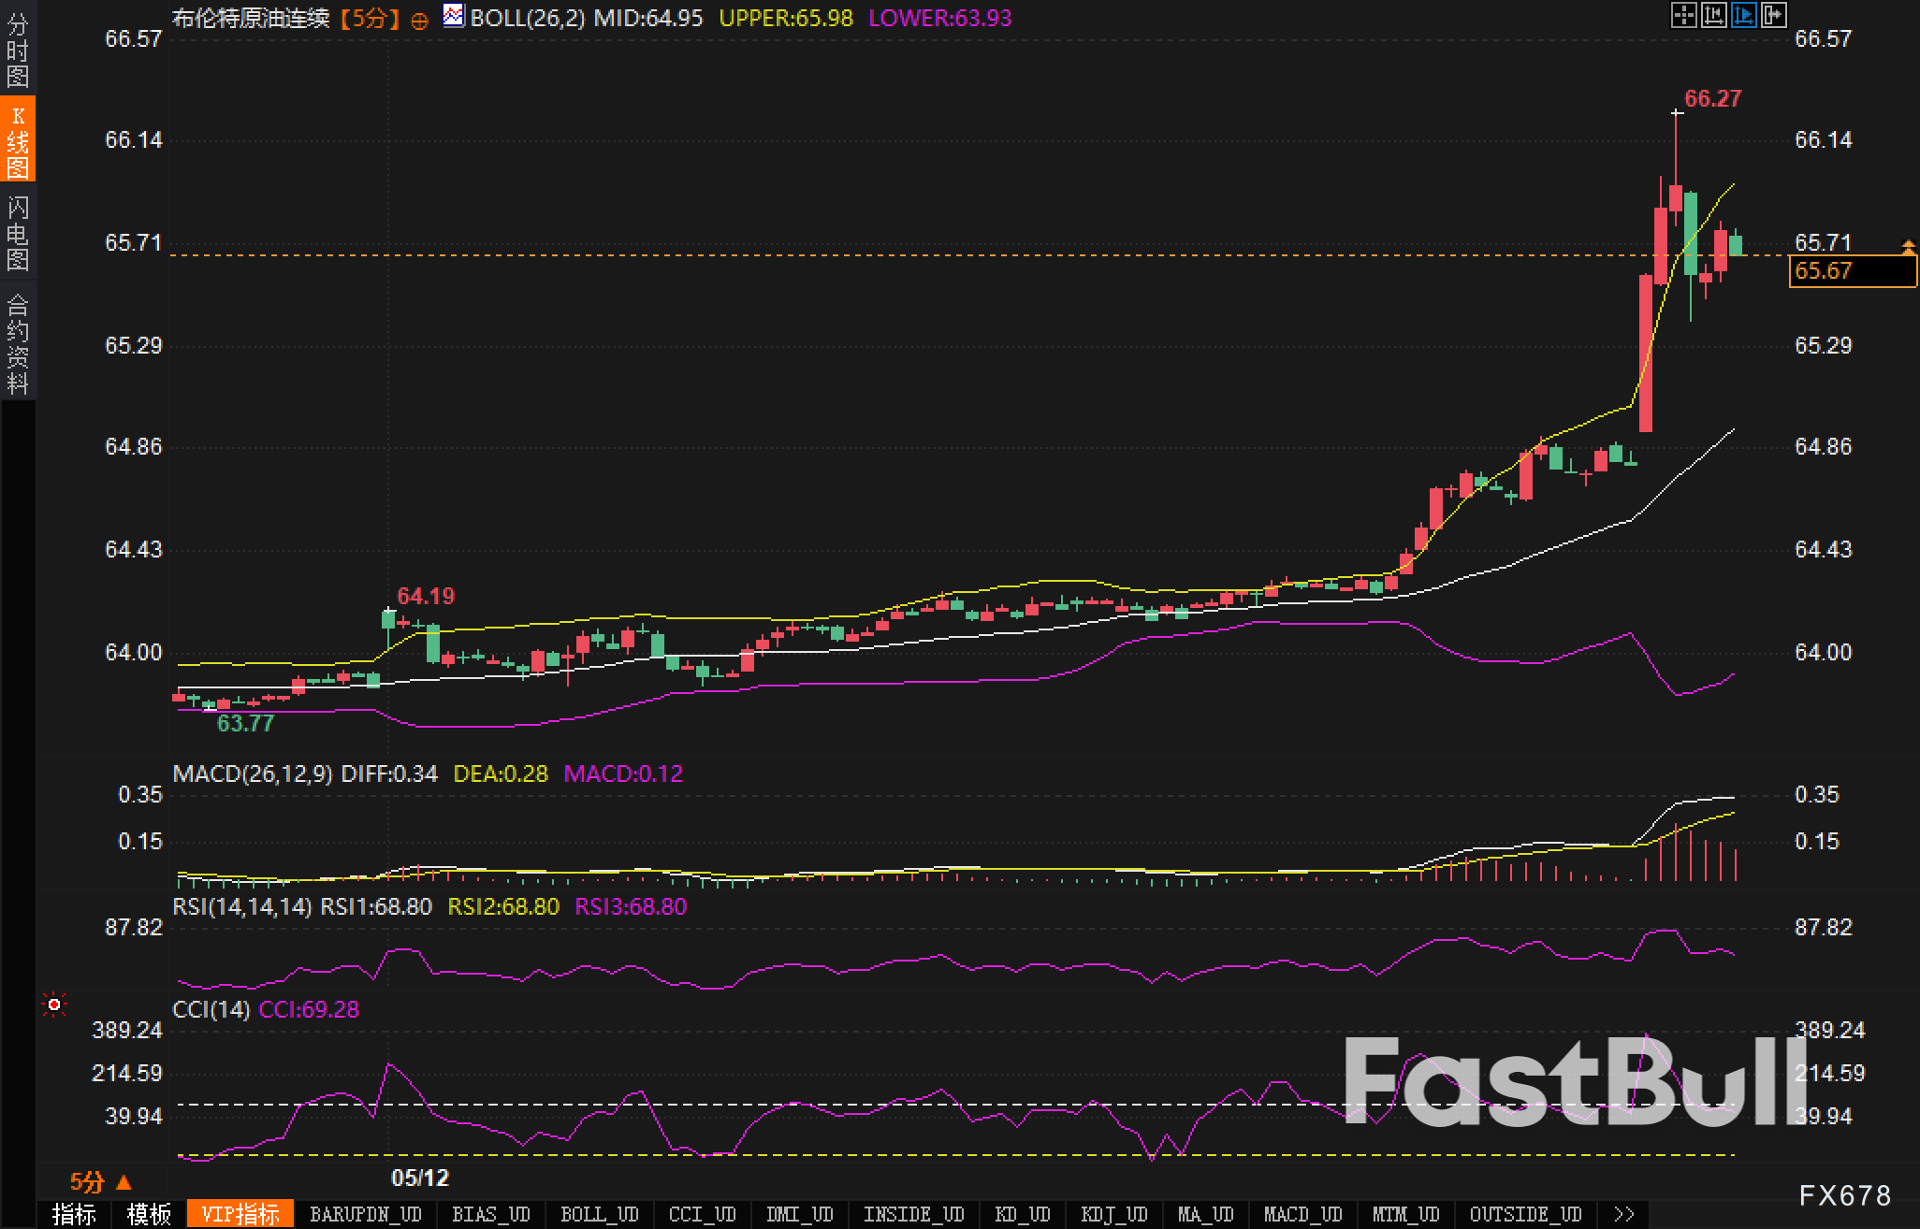
Task: Click the crosshair cursor icon at top right
Action: tap(1683, 15)
